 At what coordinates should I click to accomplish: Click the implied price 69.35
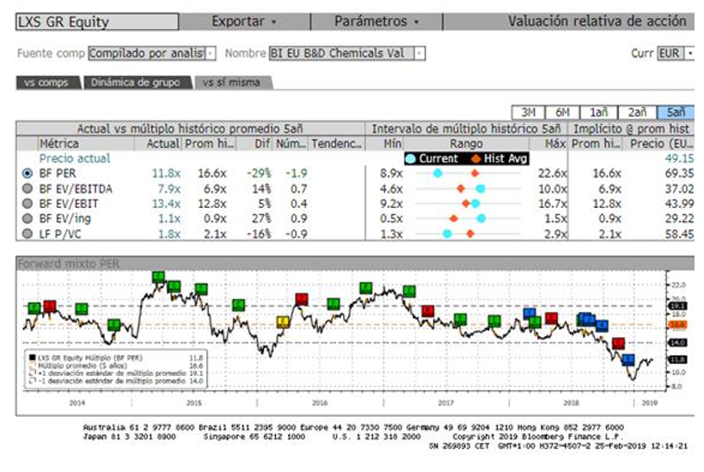pyautogui.click(x=679, y=174)
